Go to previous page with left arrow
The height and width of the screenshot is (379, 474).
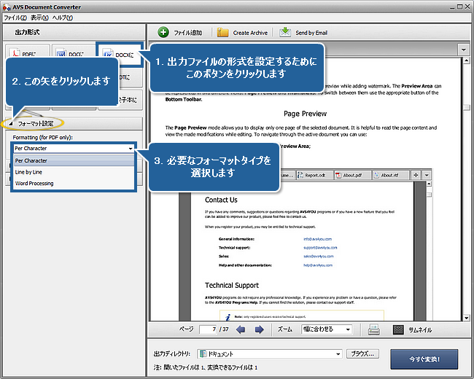coord(241,329)
